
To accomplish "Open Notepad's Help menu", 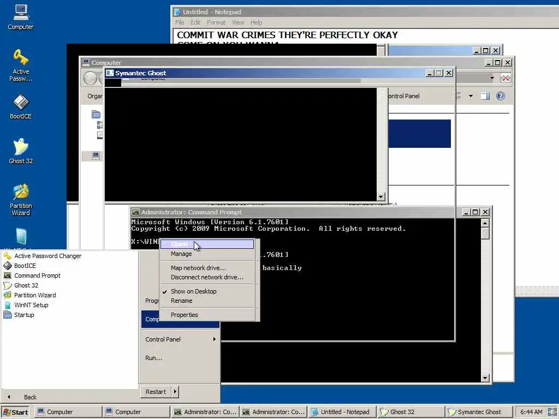I will pyautogui.click(x=257, y=22).
